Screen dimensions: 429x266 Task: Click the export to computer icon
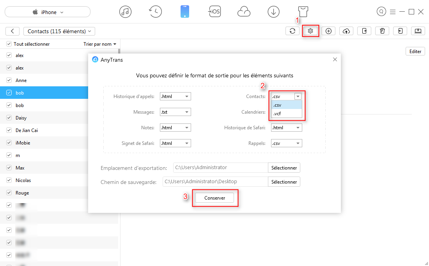pyautogui.click(x=418, y=31)
